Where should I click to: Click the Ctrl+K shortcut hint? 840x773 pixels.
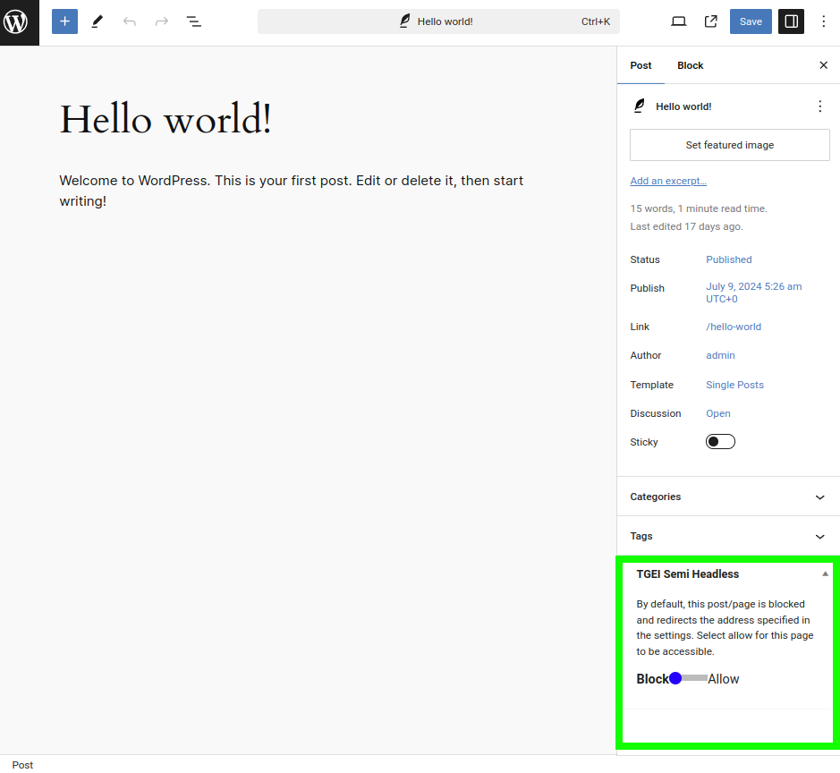tap(596, 21)
